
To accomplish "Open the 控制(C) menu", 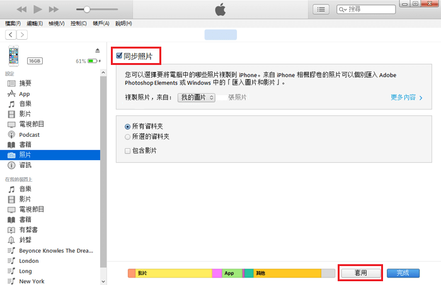I will pos(79,23).
